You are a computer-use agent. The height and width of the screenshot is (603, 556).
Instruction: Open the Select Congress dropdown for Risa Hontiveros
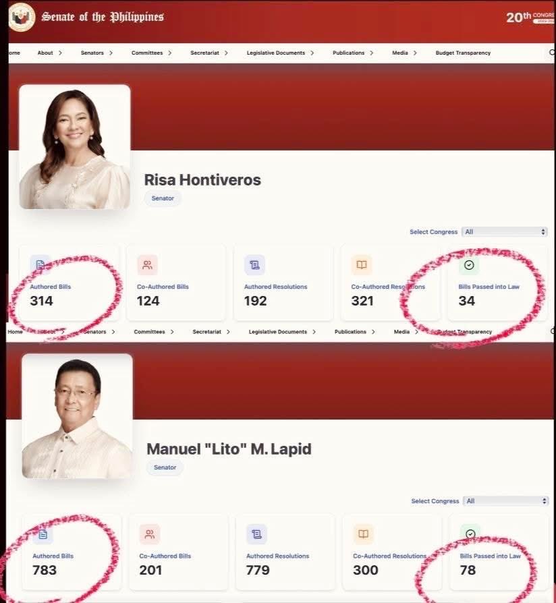coord(505,232)
